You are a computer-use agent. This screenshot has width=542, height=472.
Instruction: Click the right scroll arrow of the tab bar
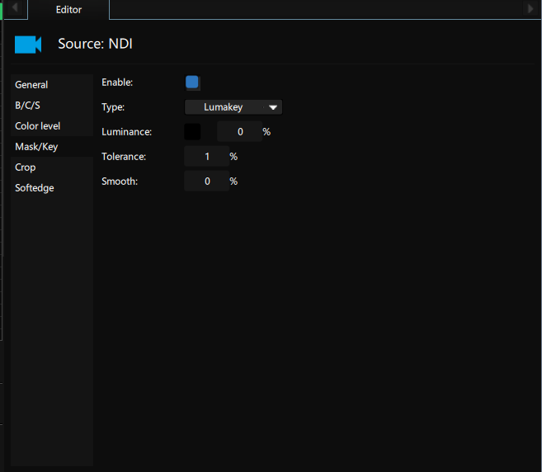(530, 8)
